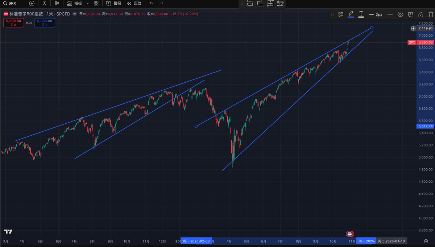The image size is (435, 247).
Task: Click the 3,800.00 price axis label
Action: pos(425,230)
